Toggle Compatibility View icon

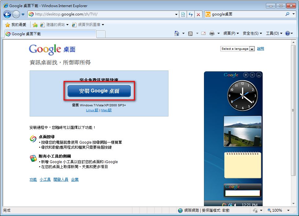[183, 14]
